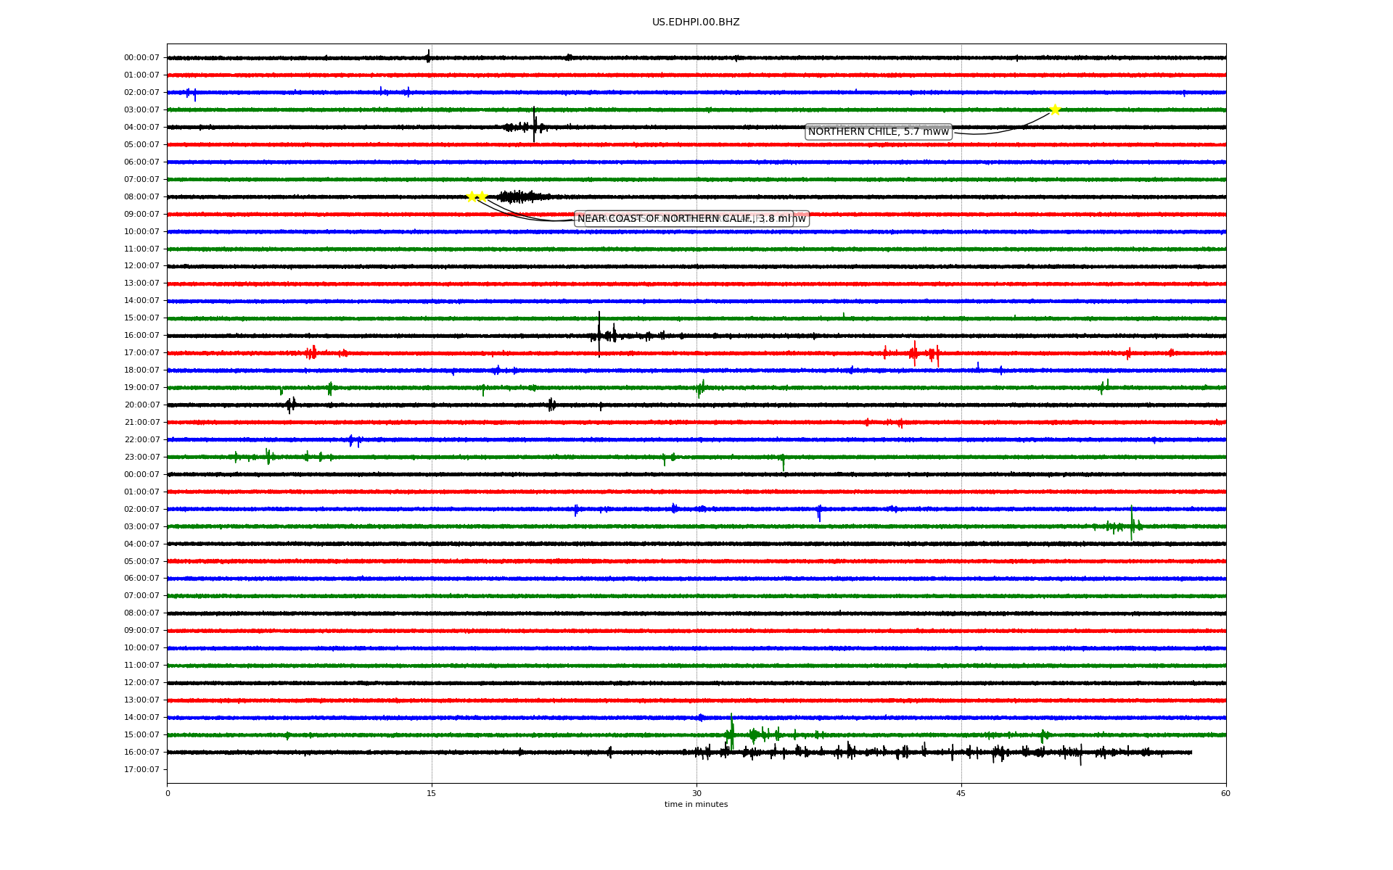Click the 20:00:07 row label
This screenshot has height=870, width=1393.
click(x=141, y=405)
